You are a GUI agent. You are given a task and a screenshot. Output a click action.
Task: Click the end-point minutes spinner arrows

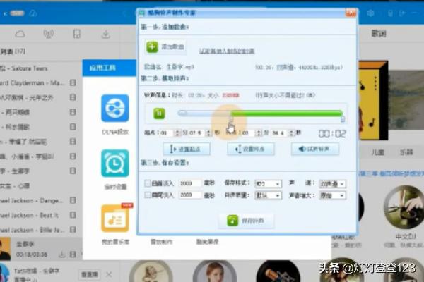(x=259, y=133)
